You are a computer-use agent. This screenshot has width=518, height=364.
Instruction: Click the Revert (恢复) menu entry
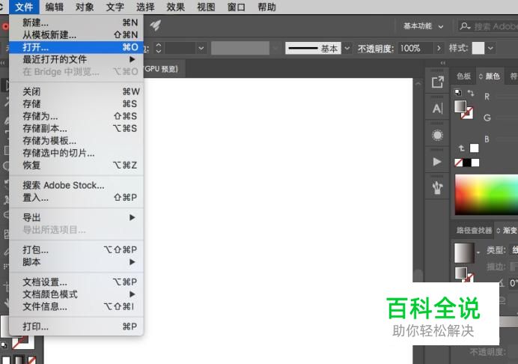(76, 165)
